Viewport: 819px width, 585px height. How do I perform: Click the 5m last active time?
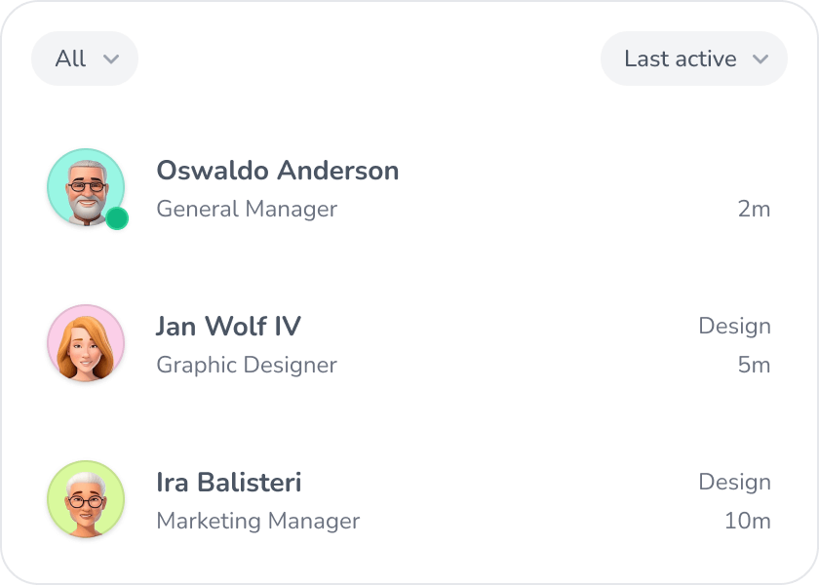point(755,365)
